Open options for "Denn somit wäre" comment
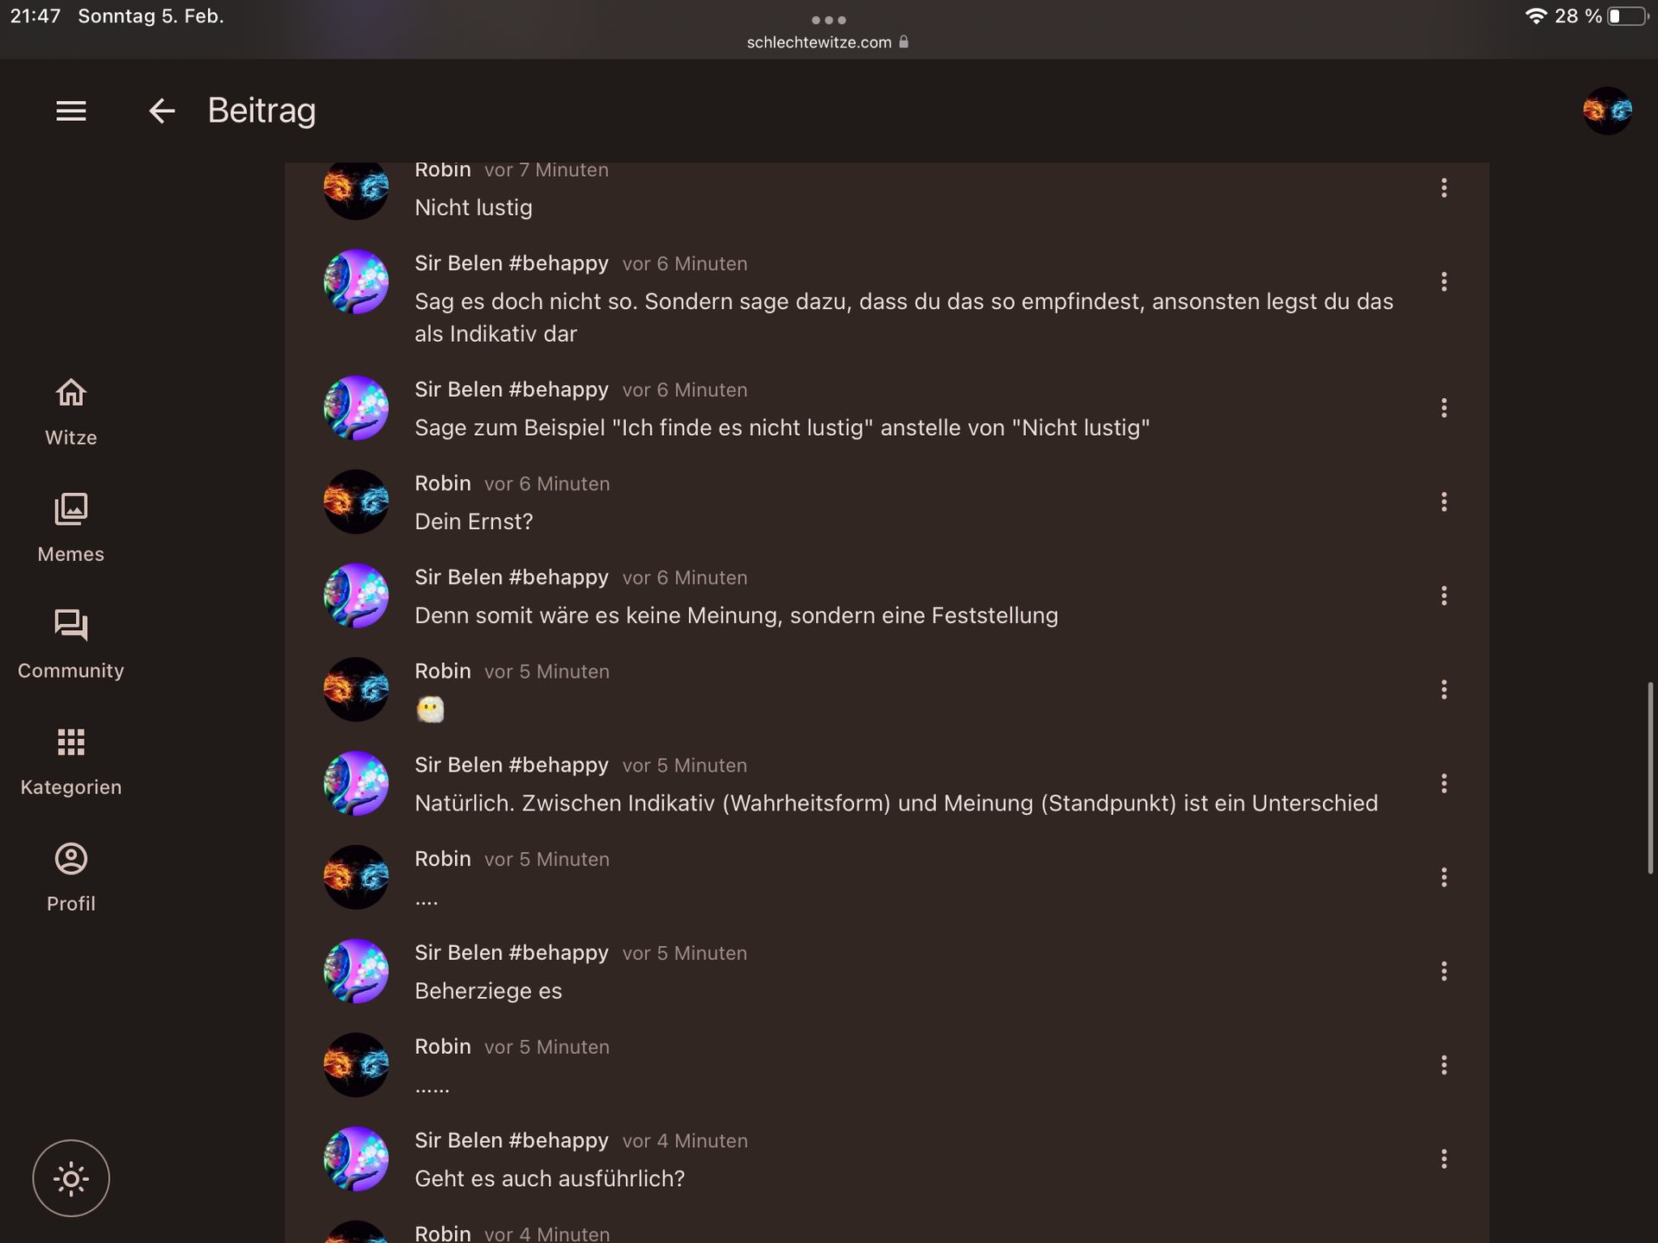1658x1243 pixels. tap(1444, 596)
